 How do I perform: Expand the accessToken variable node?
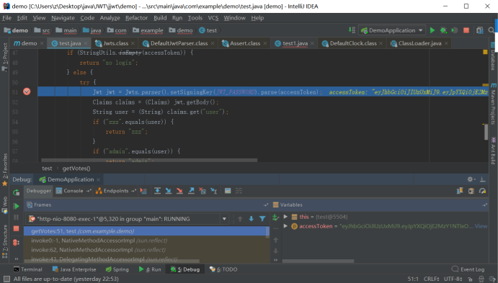click(x=285, y=226)
